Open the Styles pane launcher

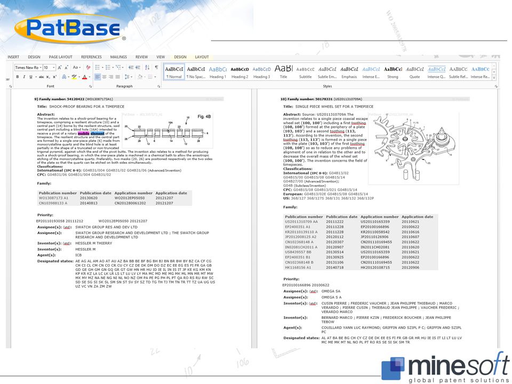click(x=496, y=86)
